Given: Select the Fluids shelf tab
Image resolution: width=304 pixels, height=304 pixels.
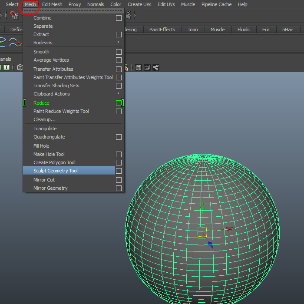Looking at the screenshot, I should point(243,30).
